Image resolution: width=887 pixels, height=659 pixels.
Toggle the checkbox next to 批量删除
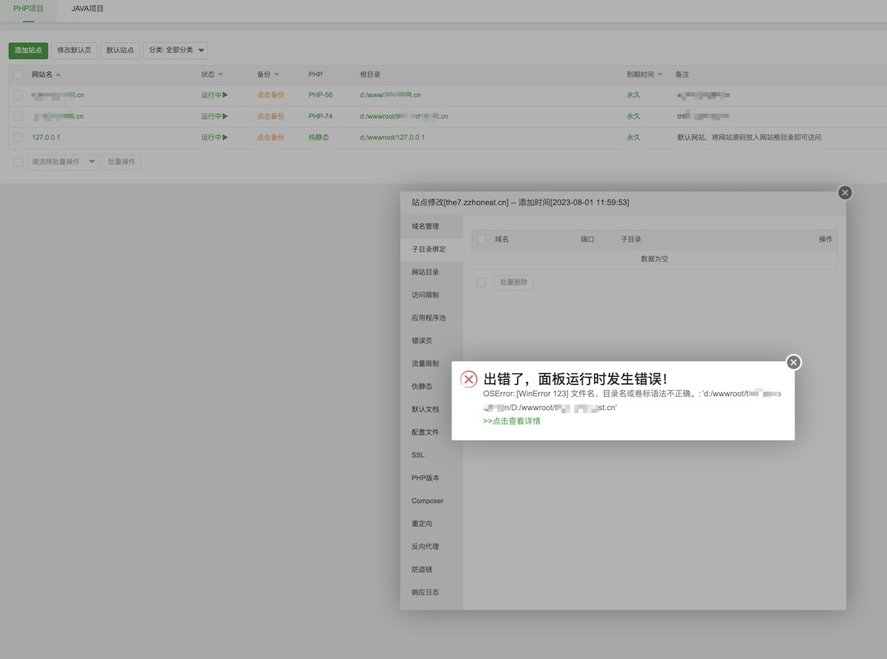[481, 282]
